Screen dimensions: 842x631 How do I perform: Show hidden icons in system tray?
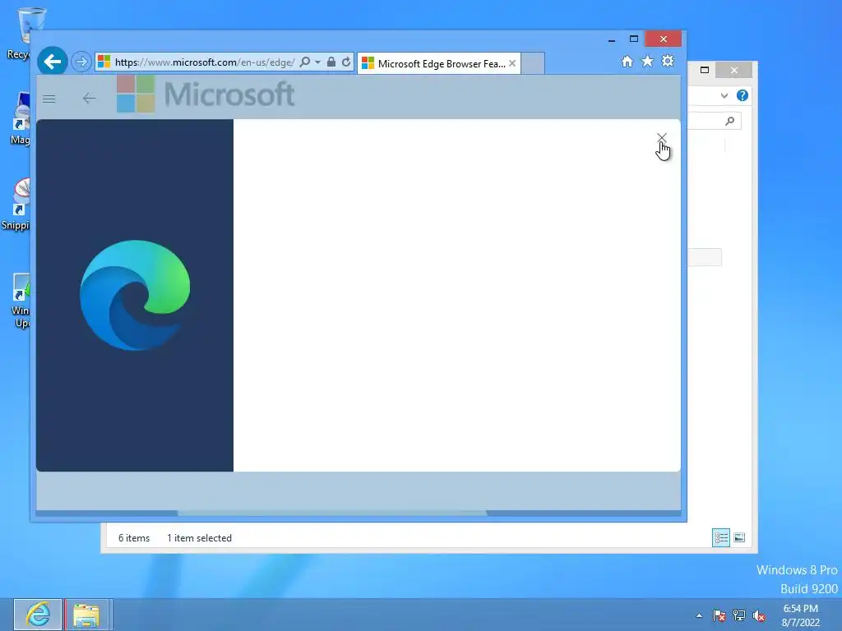[699, 615]
